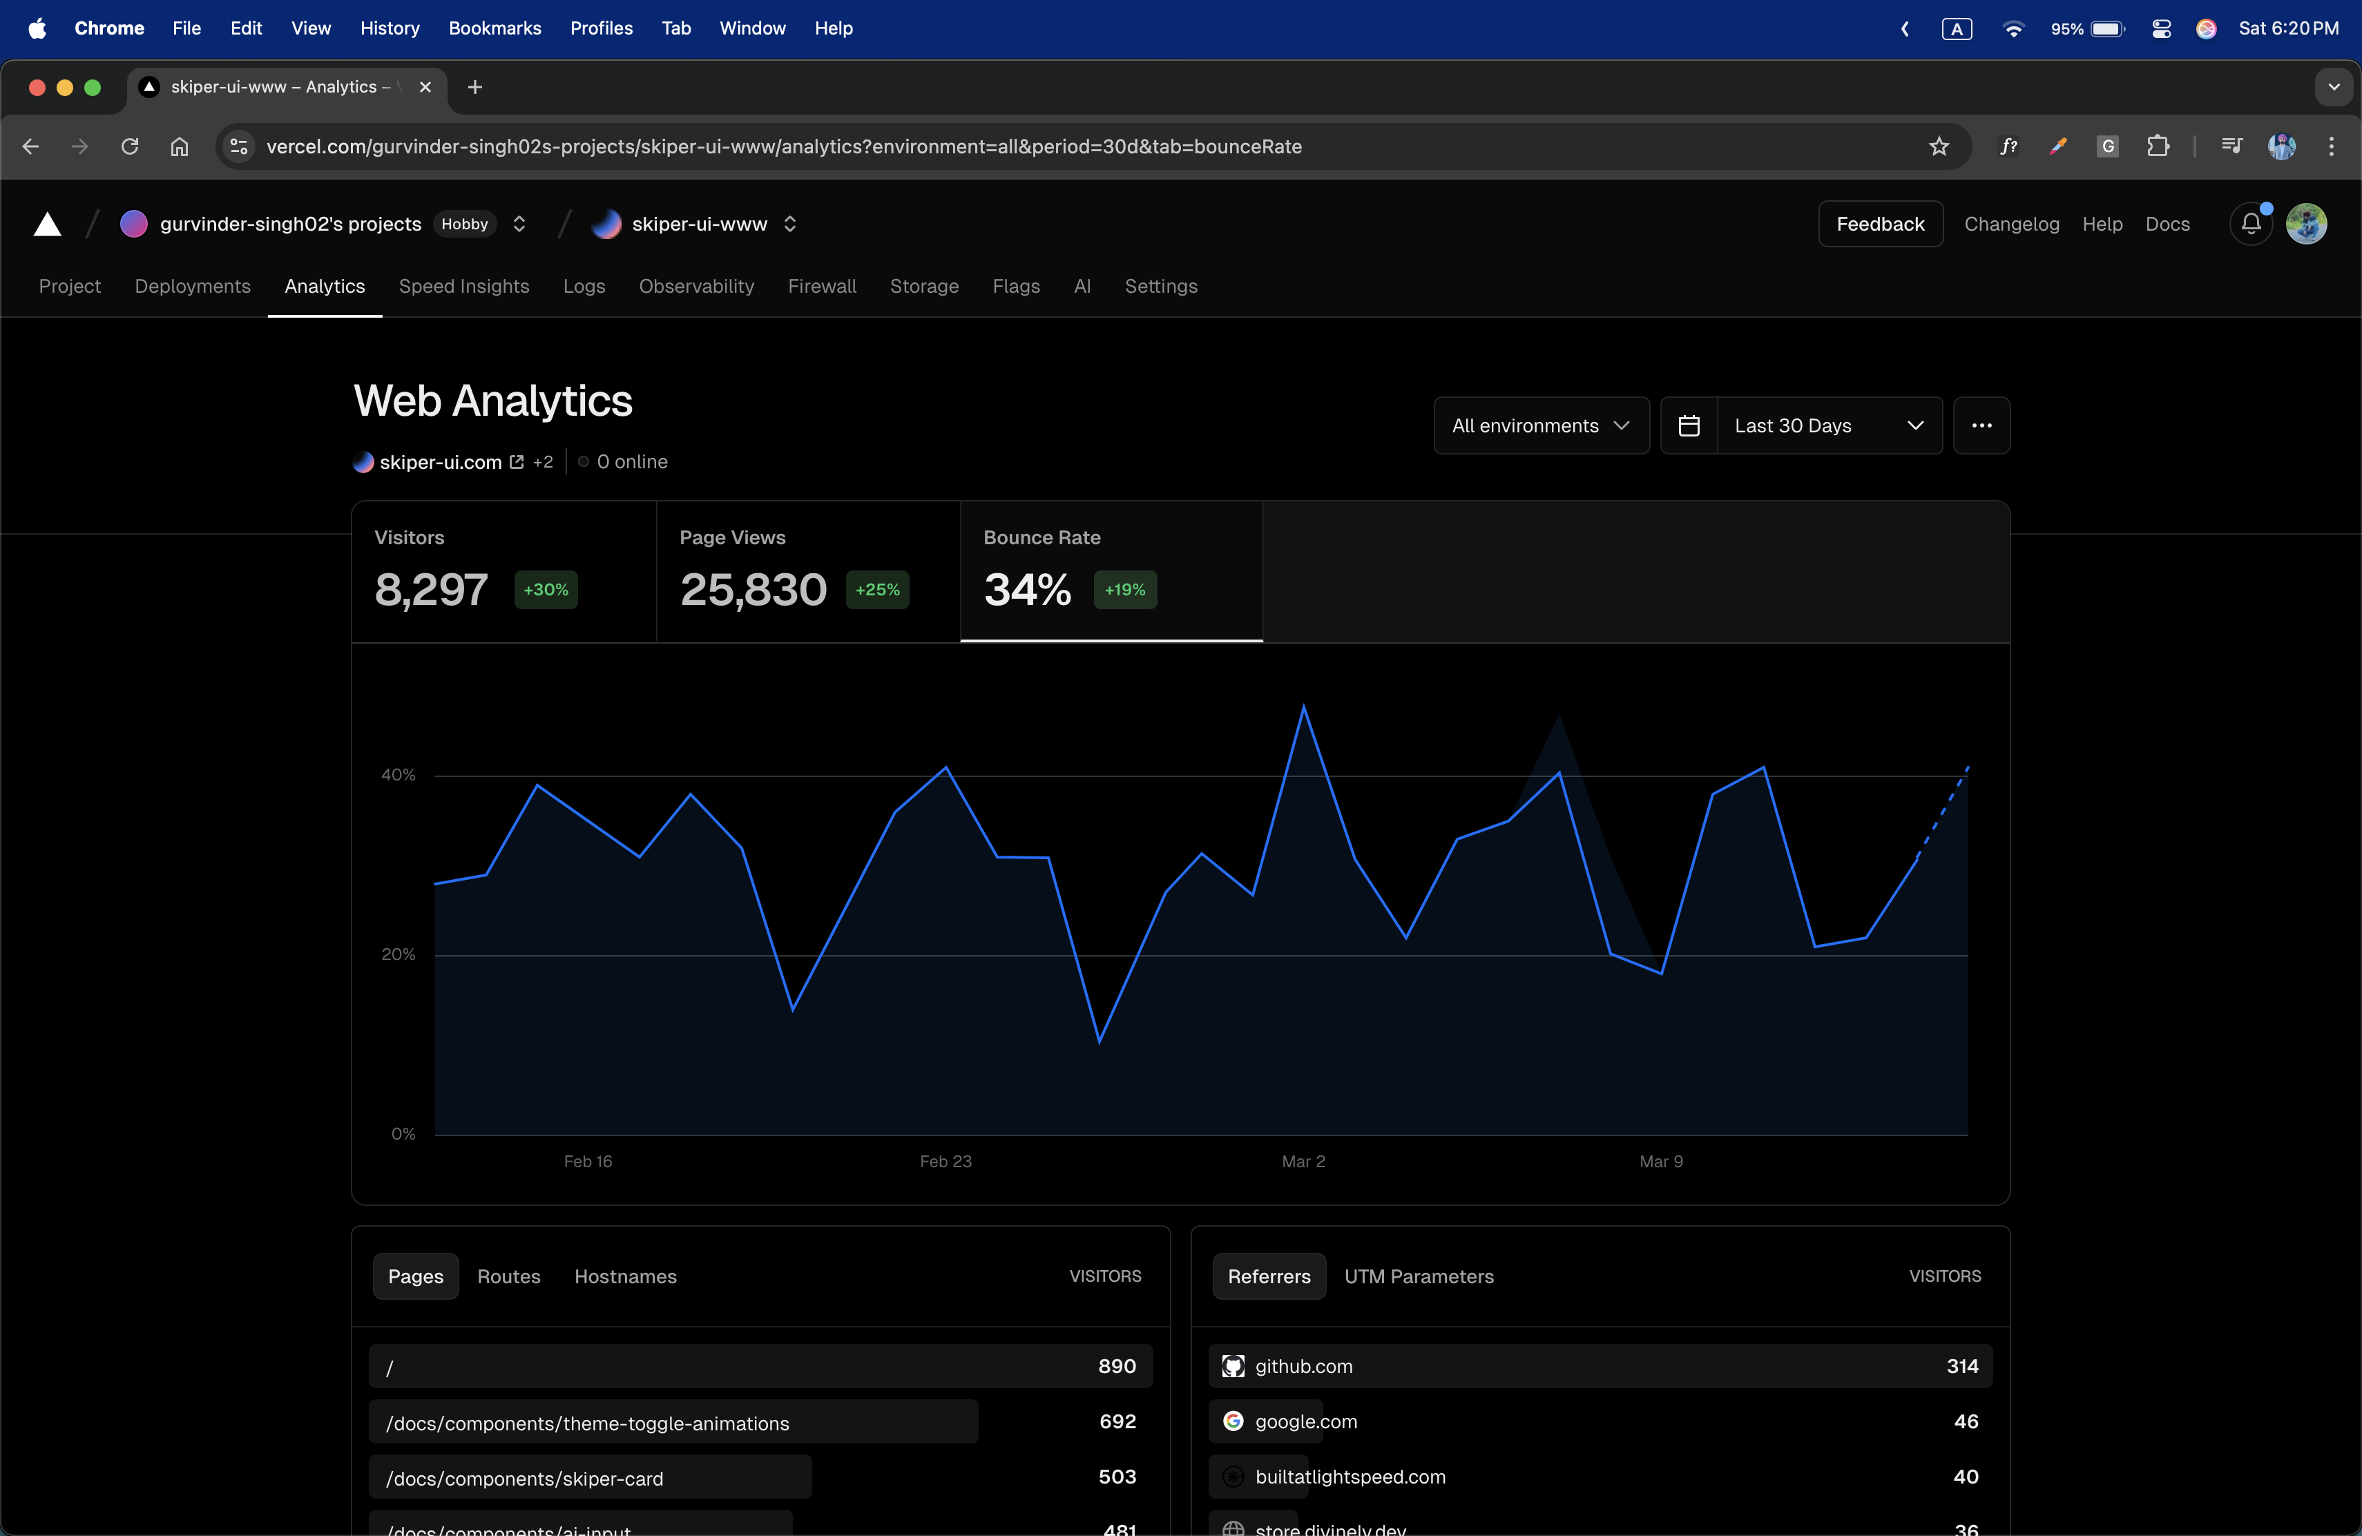Viewport: 2362px width, 1536px height.
Task: Open the Chrome extensions puzzle icon
Action: click(2158, 147)
